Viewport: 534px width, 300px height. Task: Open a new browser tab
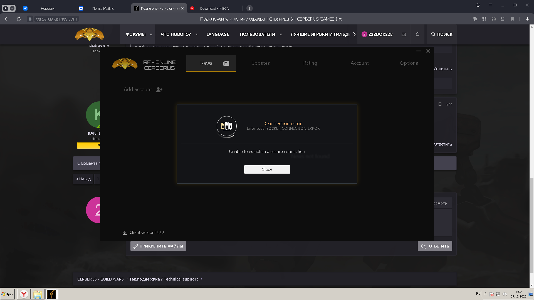coord(249,8)
